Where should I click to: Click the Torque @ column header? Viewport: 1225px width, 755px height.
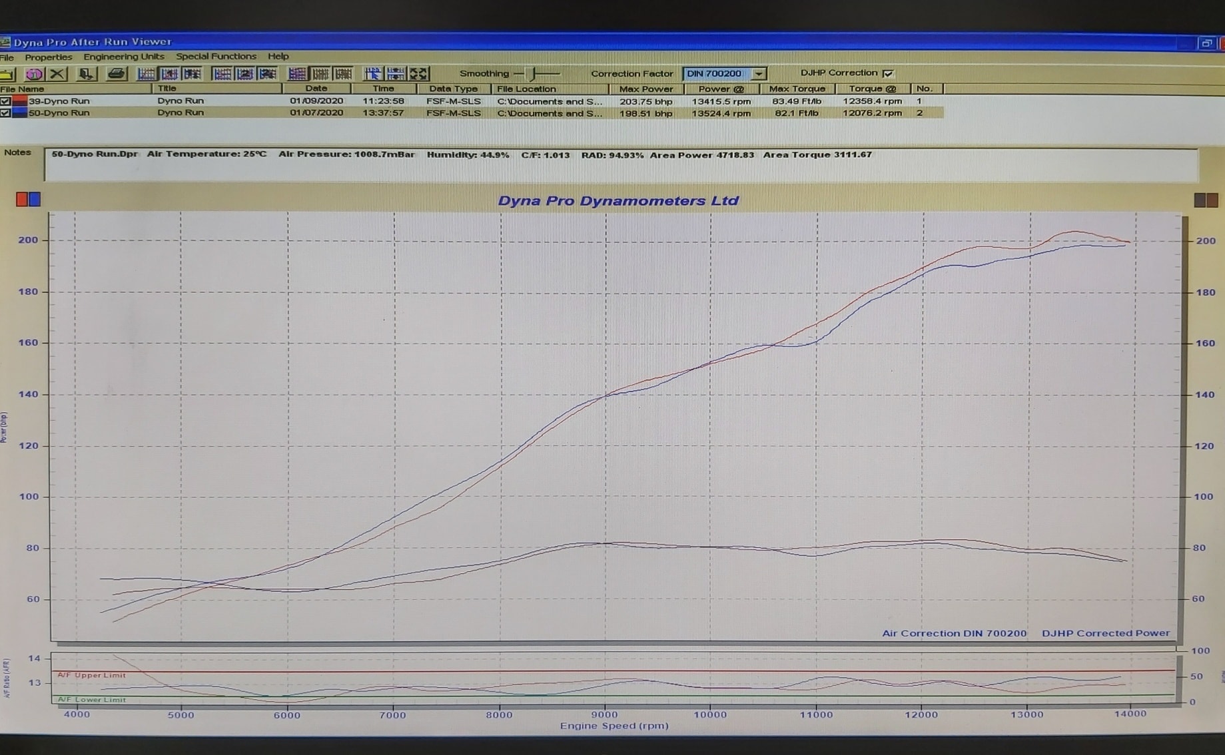click(873, 89)
